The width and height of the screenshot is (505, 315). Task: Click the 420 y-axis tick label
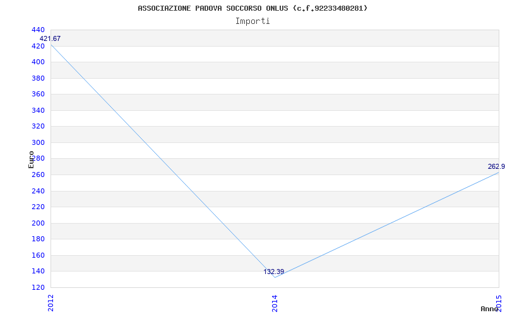point(38,46)
